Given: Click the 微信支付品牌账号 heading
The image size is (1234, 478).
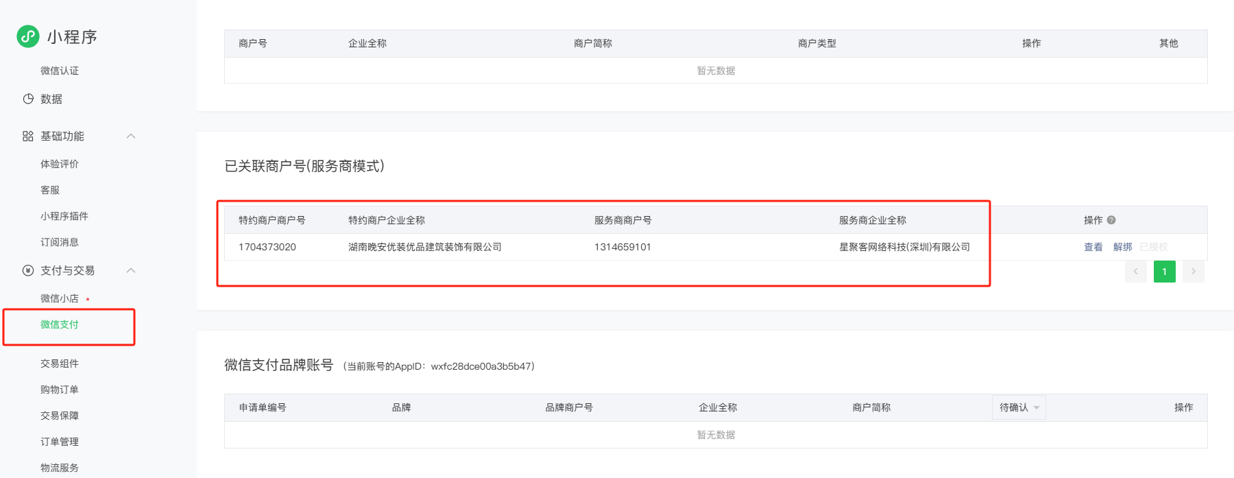Looking at the screenshot, I should pyautogui.click(x=279, y=365).
